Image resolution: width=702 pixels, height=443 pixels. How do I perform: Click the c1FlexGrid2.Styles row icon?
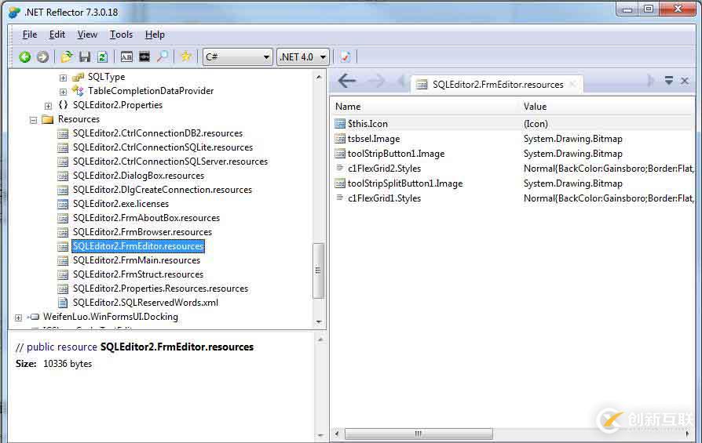coord(340,168)
